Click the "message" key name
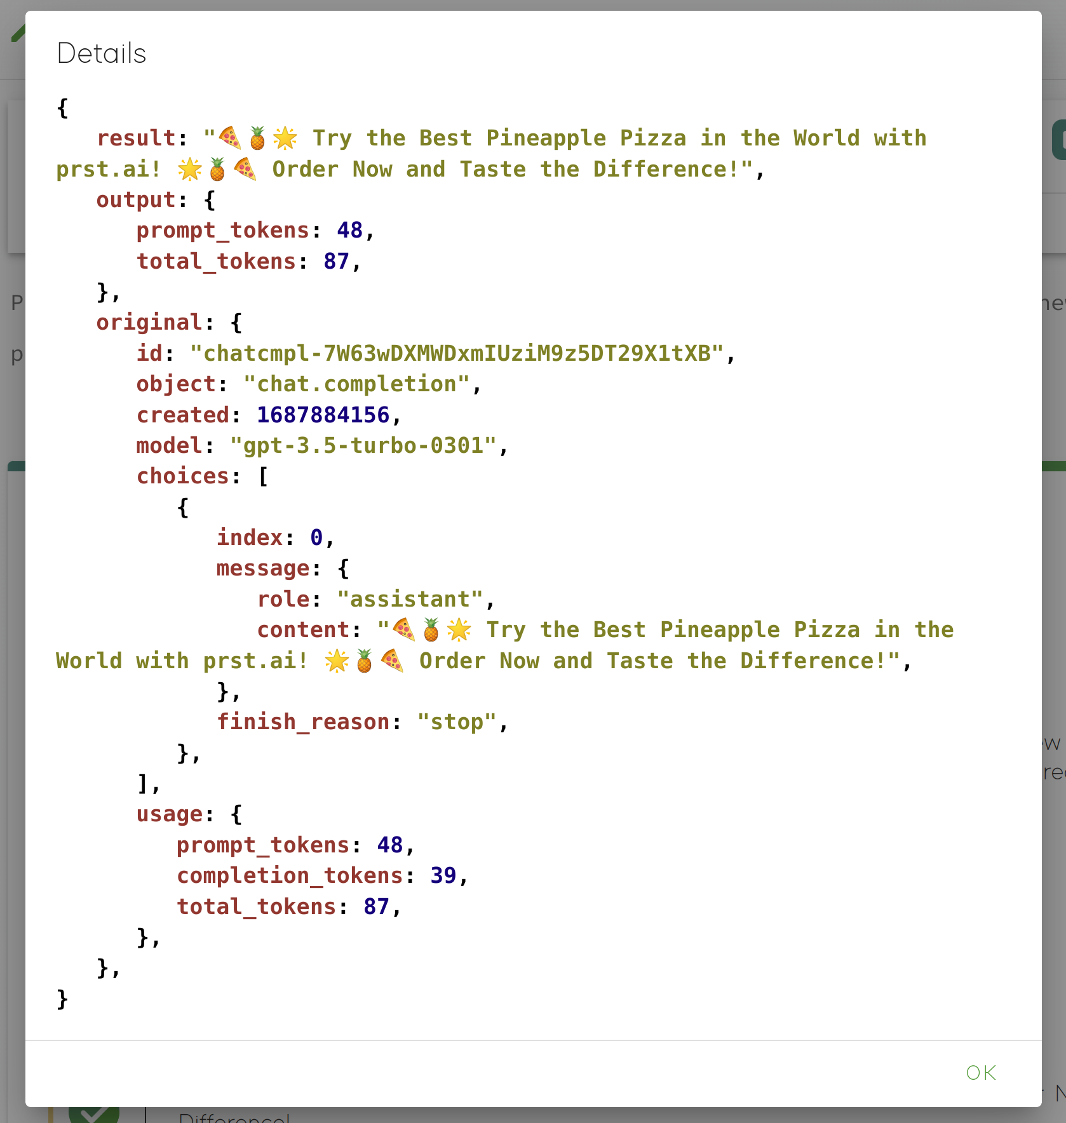Screen dimensions: 1066x1123 click(263, 568)
